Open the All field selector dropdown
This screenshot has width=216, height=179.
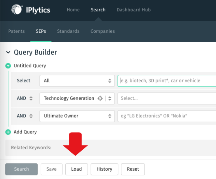[77, 81]
